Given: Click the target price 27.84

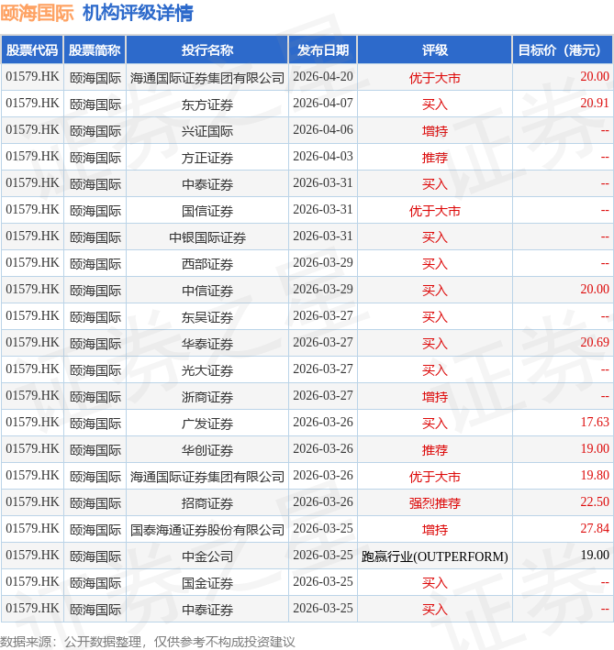Looking at the screenshot, I should 595,529.
